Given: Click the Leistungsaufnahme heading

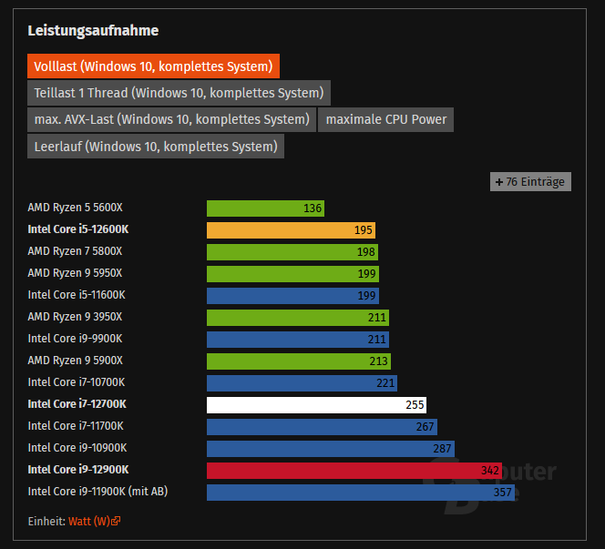Looking at the screenshot, I should (x=93, y=31).
